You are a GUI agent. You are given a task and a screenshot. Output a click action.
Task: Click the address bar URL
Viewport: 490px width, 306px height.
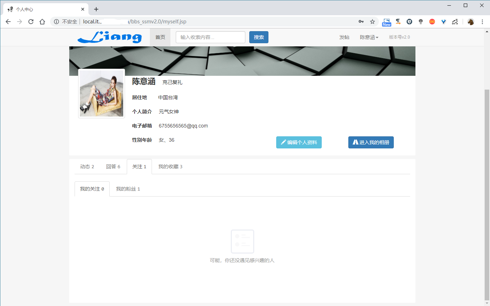[x=135, y=22]
